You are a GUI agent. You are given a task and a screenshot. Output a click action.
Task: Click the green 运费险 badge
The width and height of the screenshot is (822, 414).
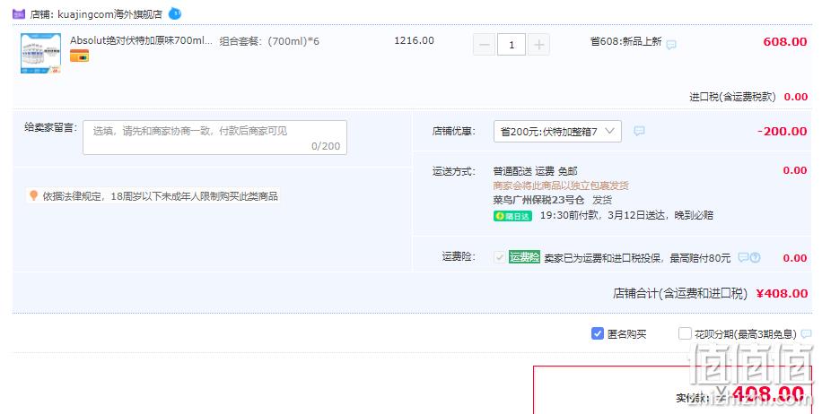point(524,257)
